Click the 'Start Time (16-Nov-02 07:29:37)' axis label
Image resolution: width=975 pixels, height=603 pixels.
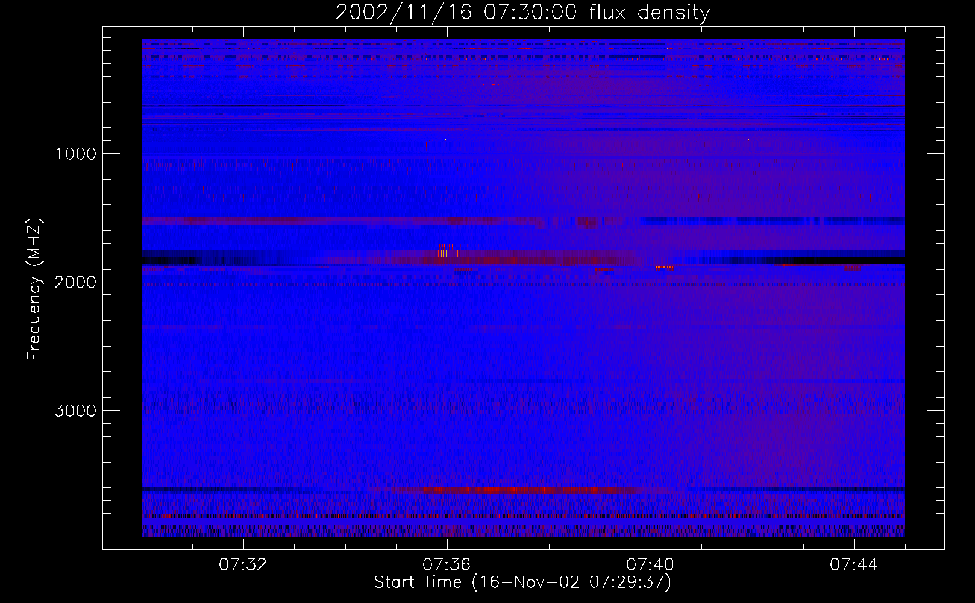tap(522, 582)
